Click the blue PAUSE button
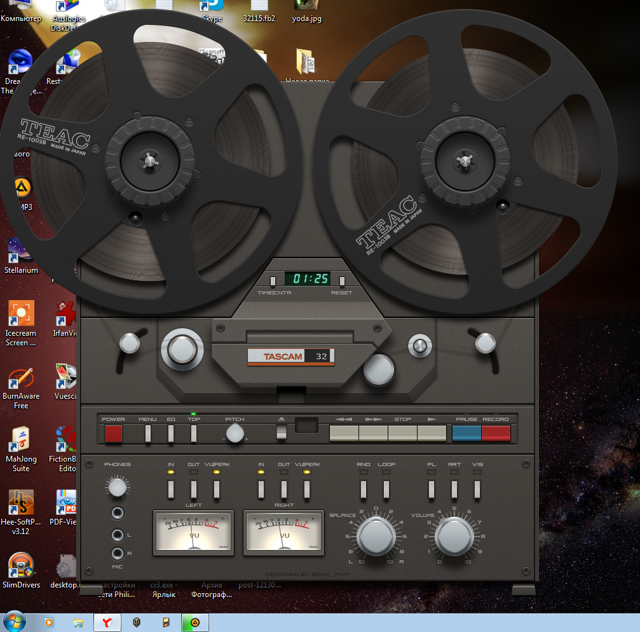 click(466, 433)
